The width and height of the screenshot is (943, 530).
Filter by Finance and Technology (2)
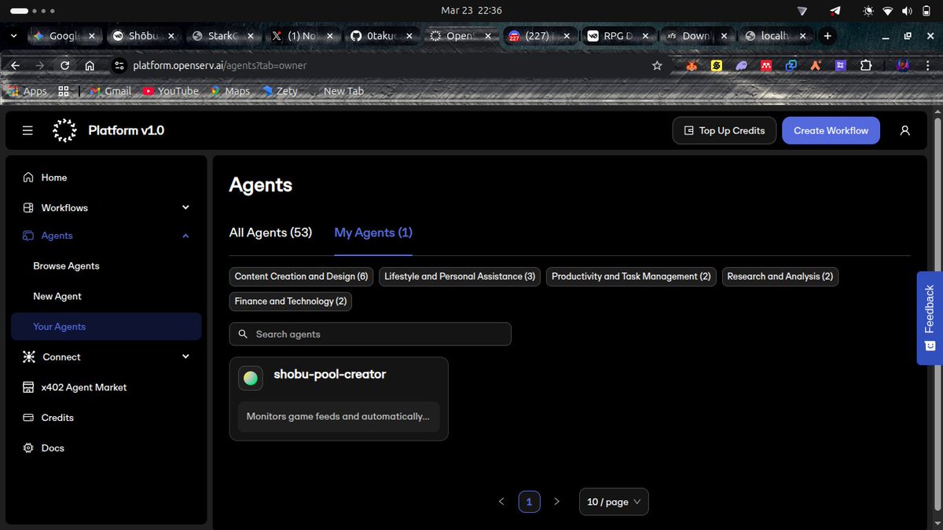291,302
